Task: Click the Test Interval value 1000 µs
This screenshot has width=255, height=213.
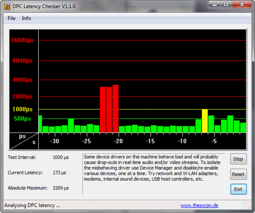Action: pyautogui.click(x=61, y=157)
